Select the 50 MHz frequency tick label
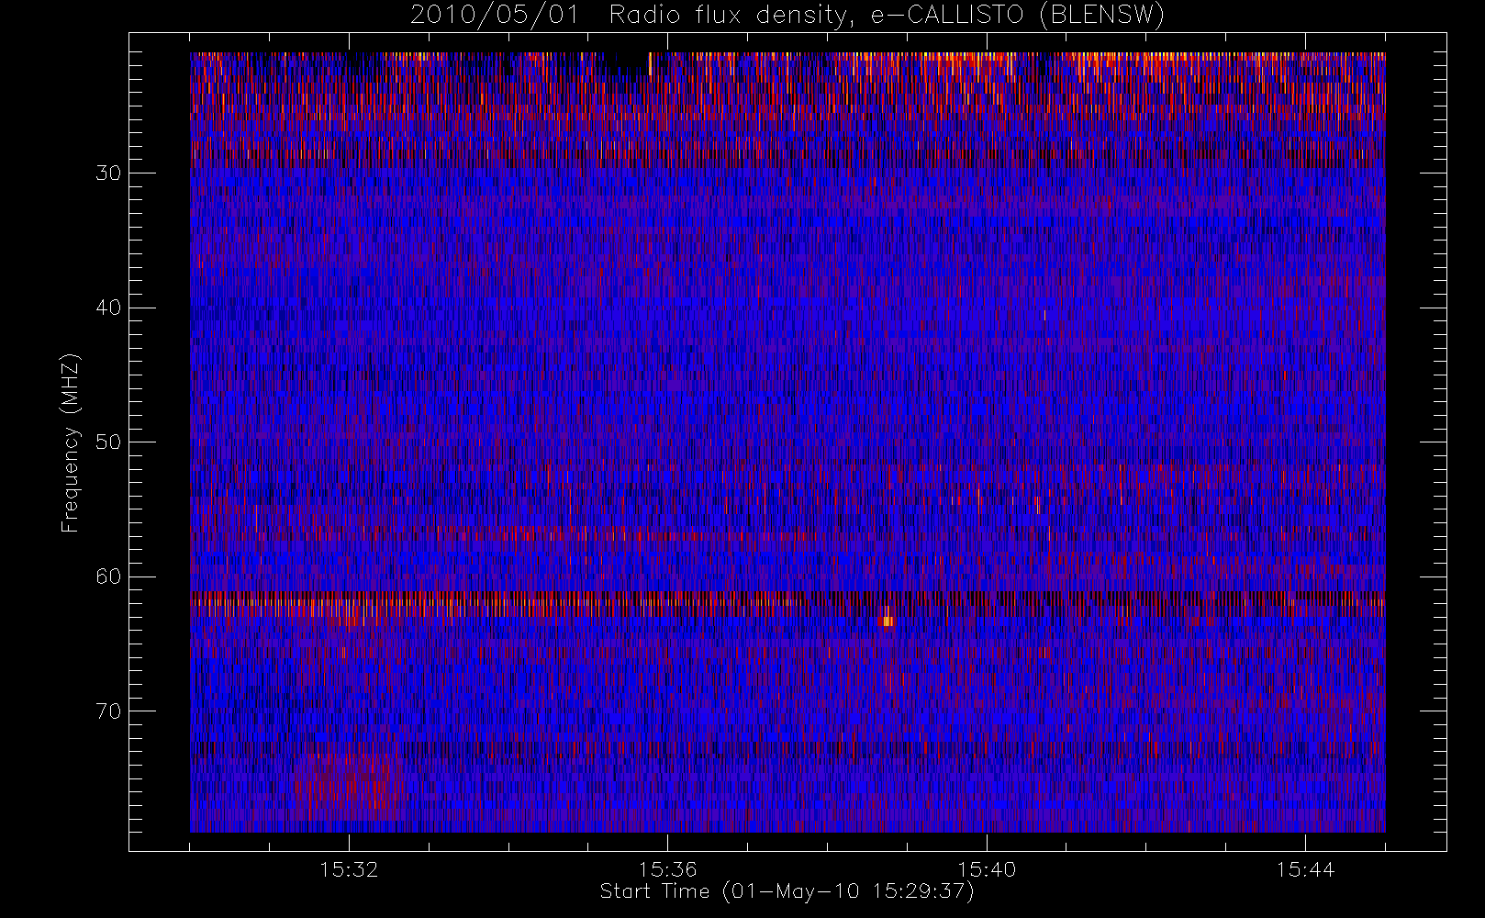 click(108, 442)
